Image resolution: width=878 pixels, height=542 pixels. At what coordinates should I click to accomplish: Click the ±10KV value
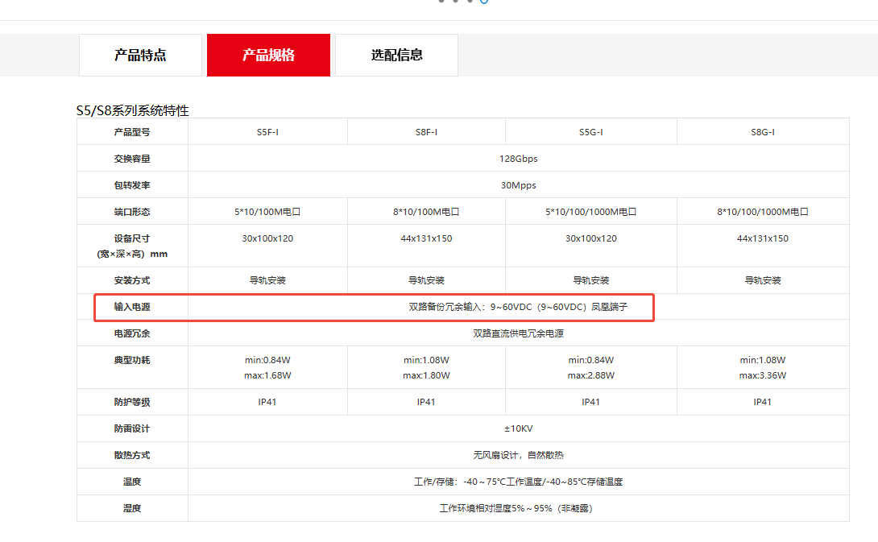[x=519, y=429]
